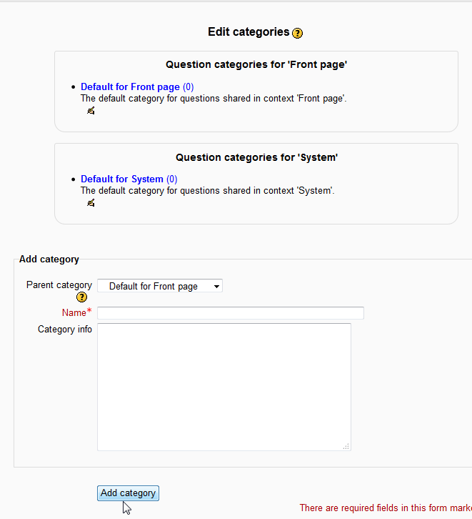Focus the Name input field
This screenshot has width=472, height=519.
pos(231,313)
